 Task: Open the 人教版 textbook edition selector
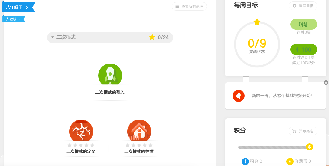13,19
